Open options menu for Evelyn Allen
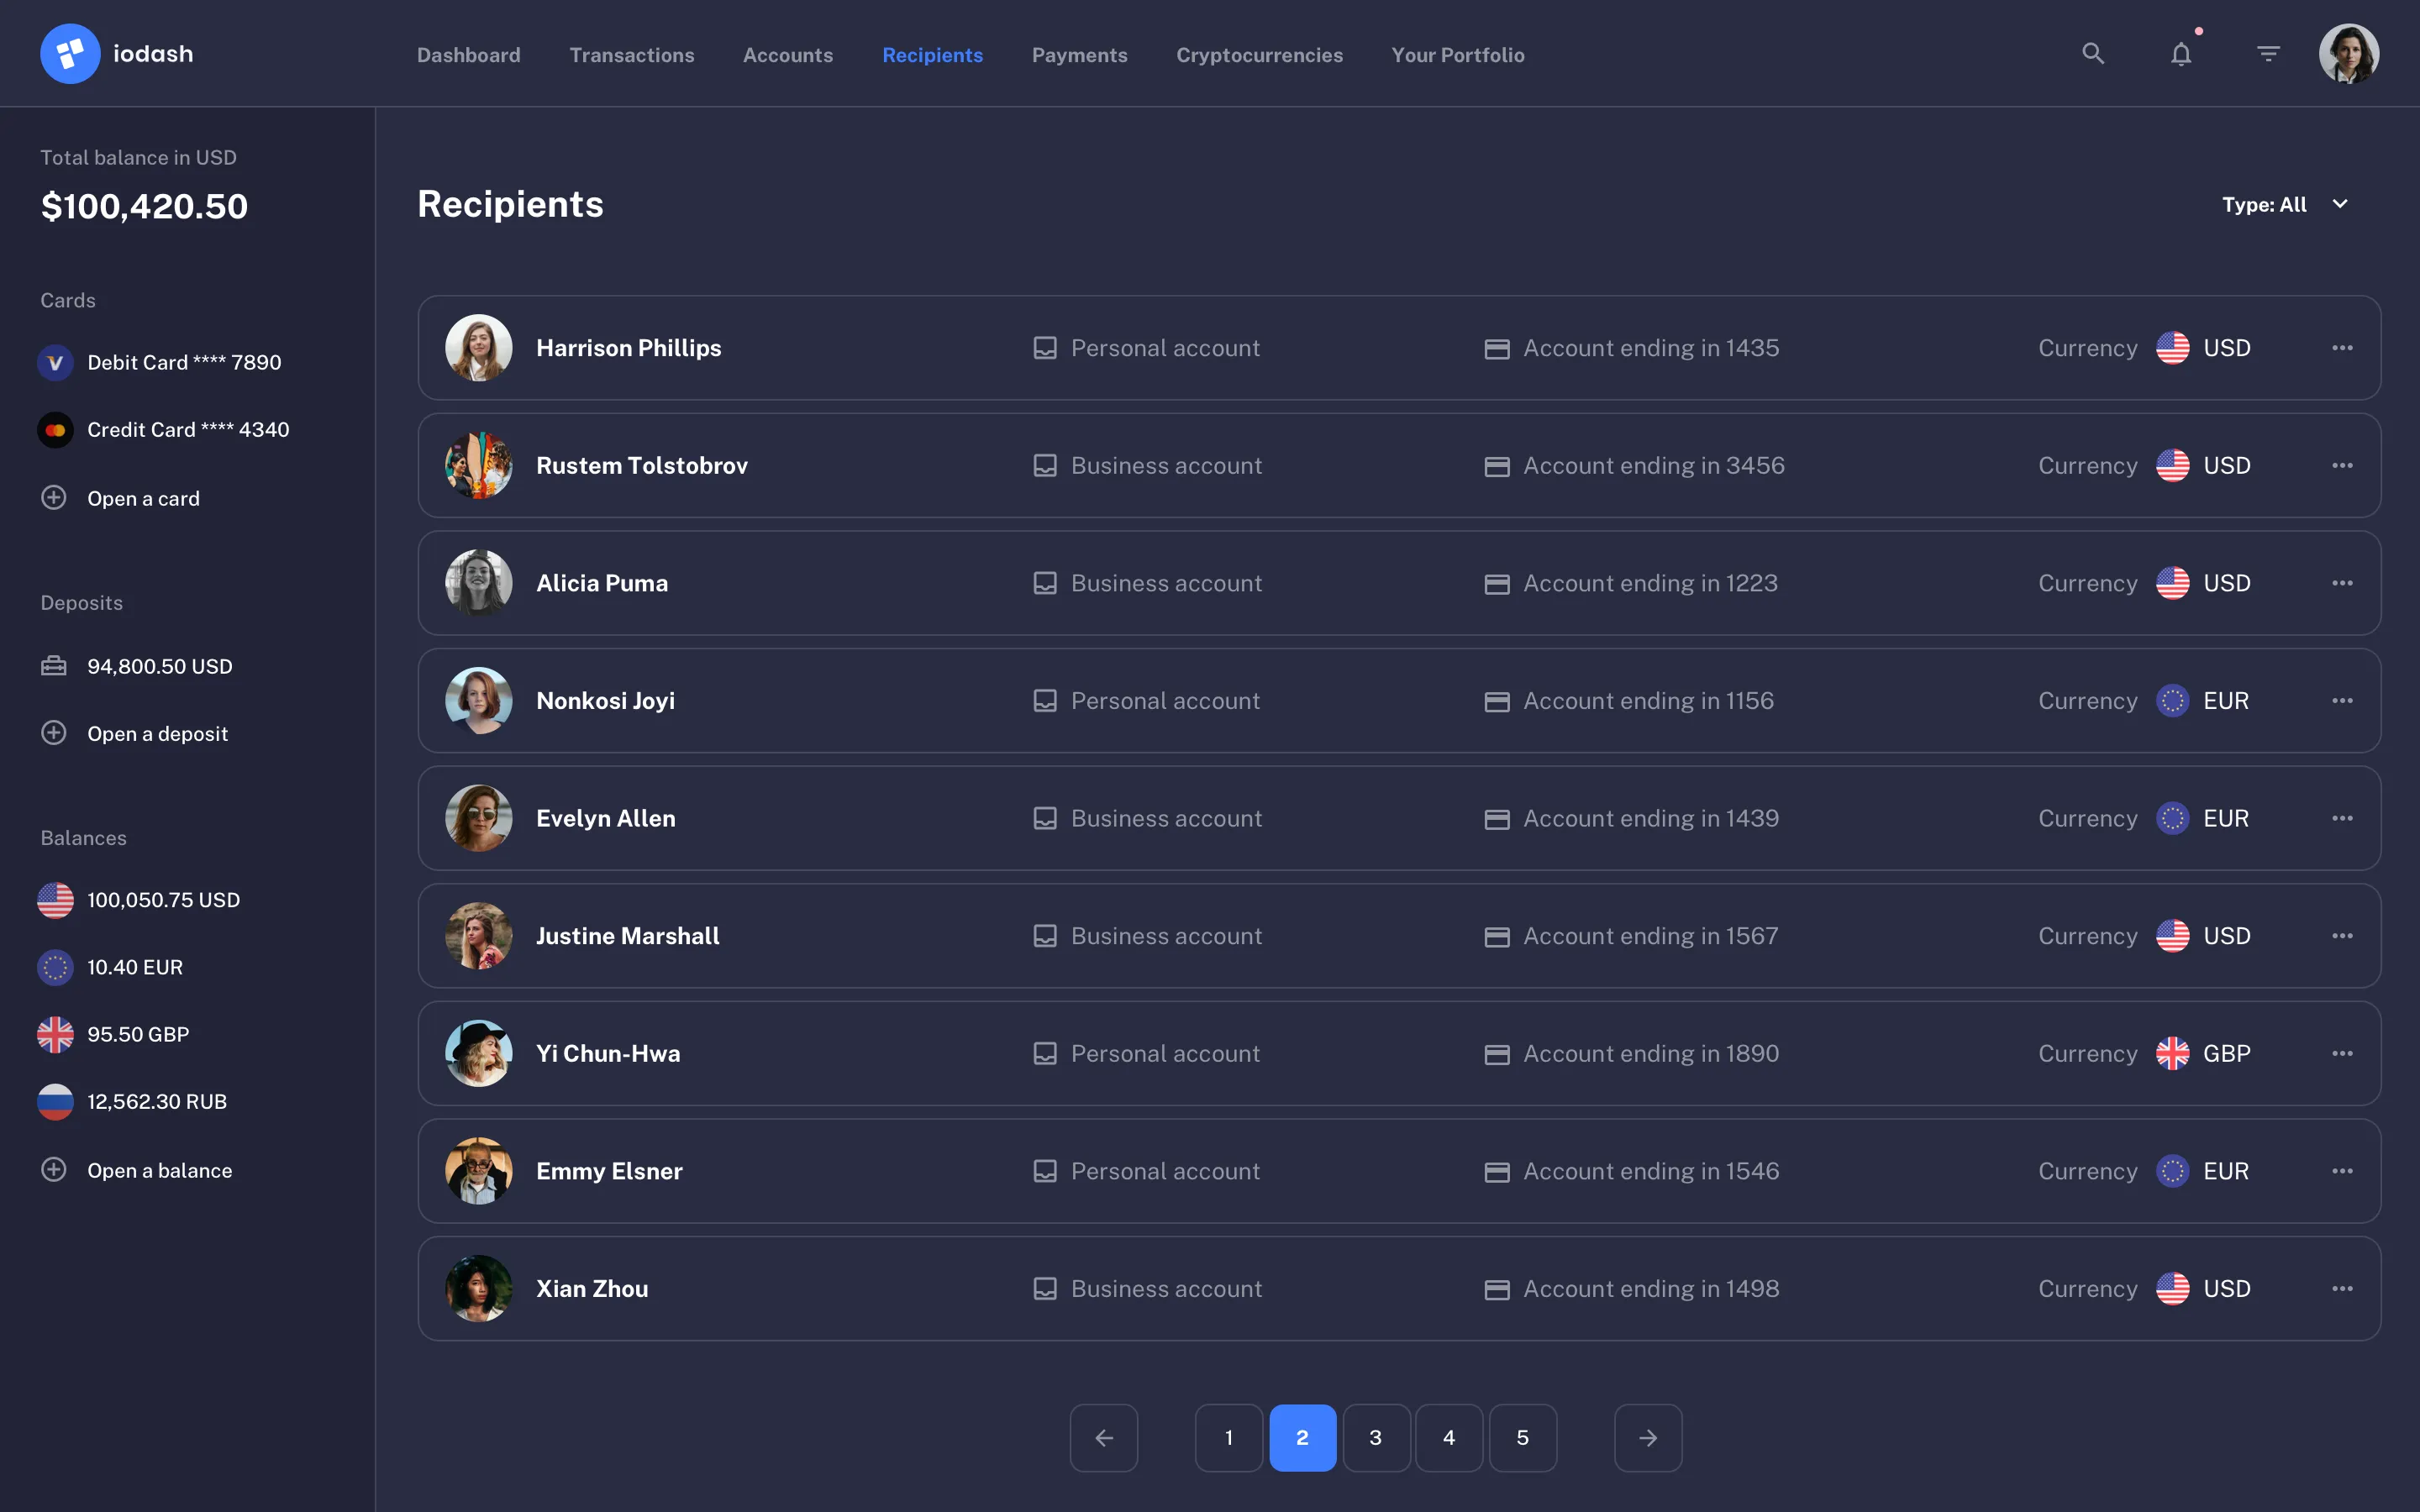Viewport: 2420px width, 1512px height. coord(2344,818)
